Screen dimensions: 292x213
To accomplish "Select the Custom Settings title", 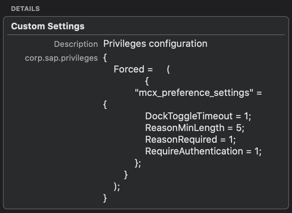I will click(48, 26).
